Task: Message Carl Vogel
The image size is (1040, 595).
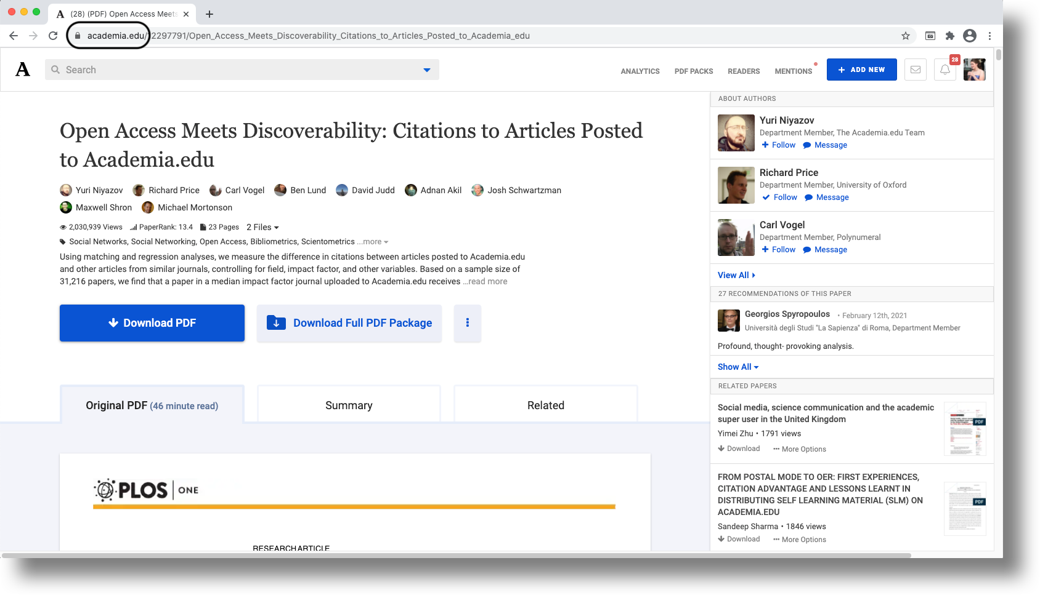Action: point(825,250)
